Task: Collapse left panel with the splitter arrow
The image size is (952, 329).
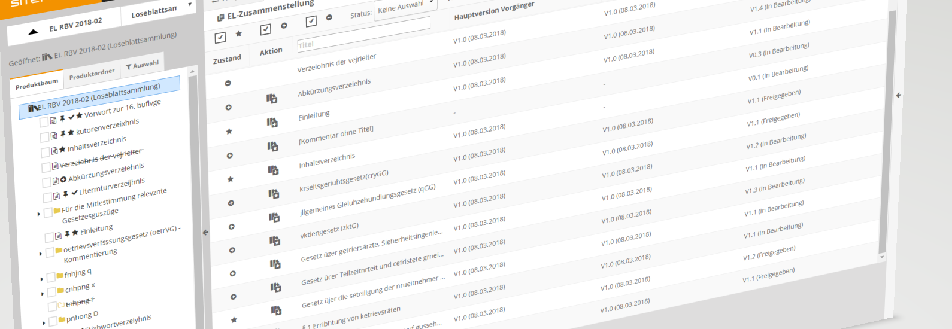Action: [x=205, y=232]
